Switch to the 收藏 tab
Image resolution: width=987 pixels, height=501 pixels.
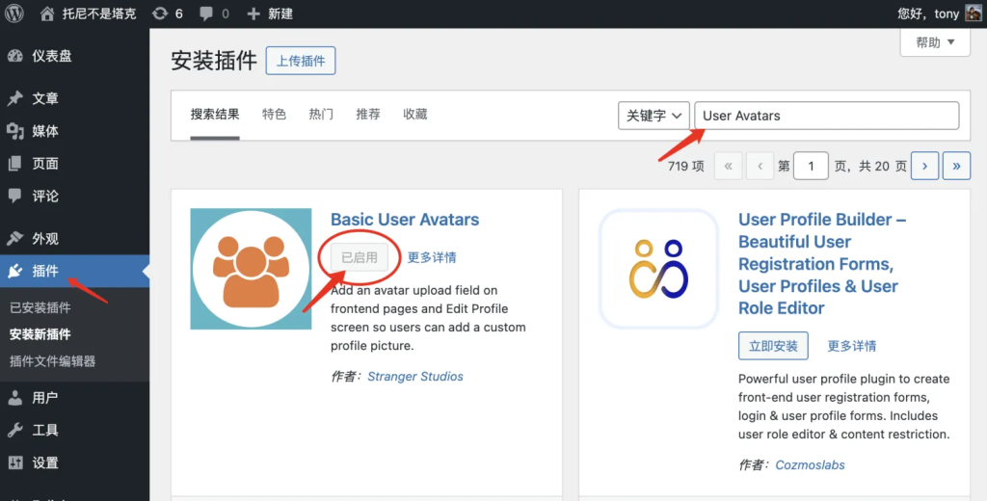[415, 115]
